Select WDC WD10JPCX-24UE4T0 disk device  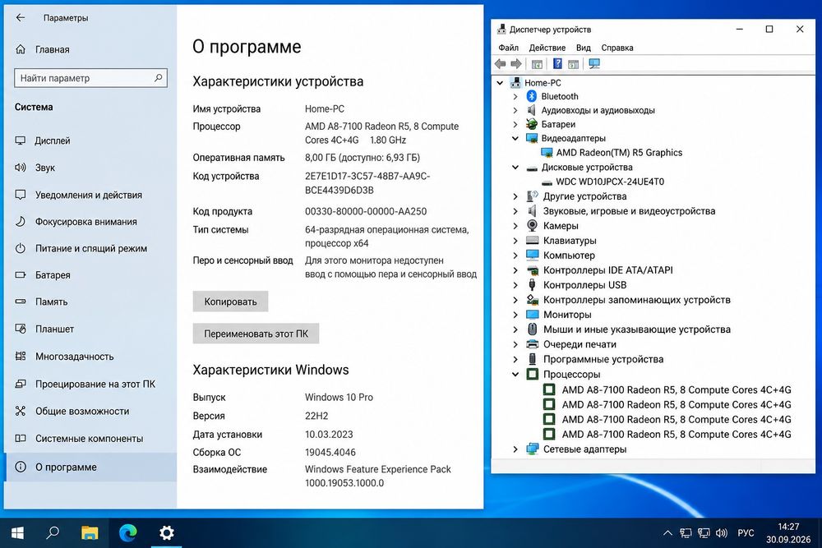click(x=610, y=182)
